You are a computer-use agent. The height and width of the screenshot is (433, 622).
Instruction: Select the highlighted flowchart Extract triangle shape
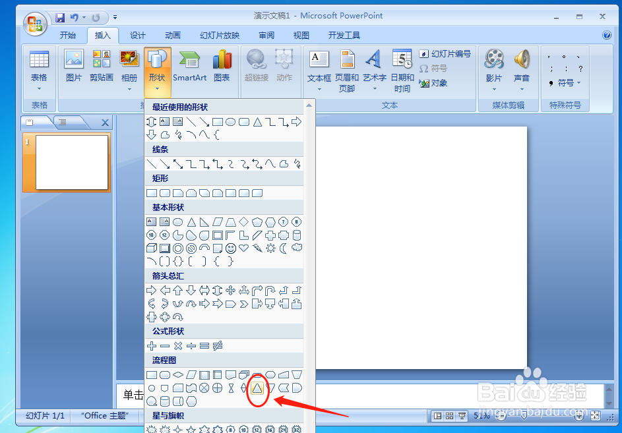(x=257, y=388)
